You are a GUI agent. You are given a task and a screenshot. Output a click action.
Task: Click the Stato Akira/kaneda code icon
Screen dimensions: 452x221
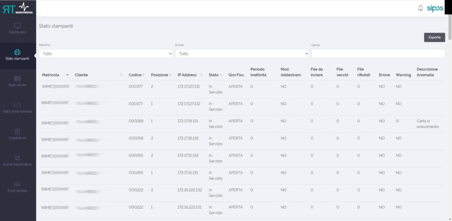tap(17, 105)
